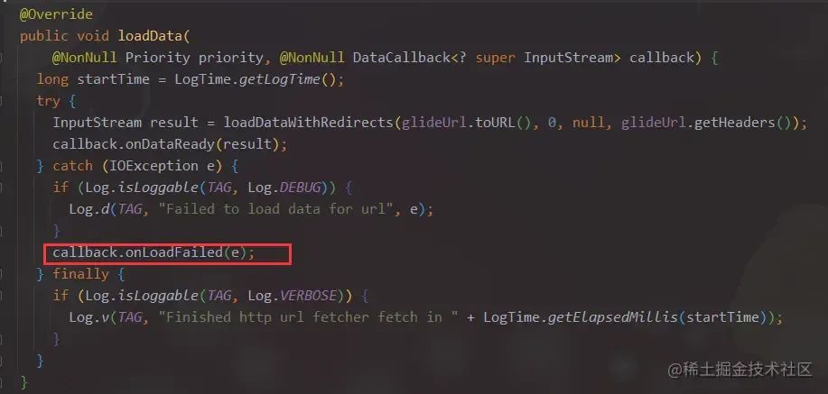The image size is (828, 394).
Task: Click the red-boxed callback.onLoadFailed(e) statement
Action: 154,252
